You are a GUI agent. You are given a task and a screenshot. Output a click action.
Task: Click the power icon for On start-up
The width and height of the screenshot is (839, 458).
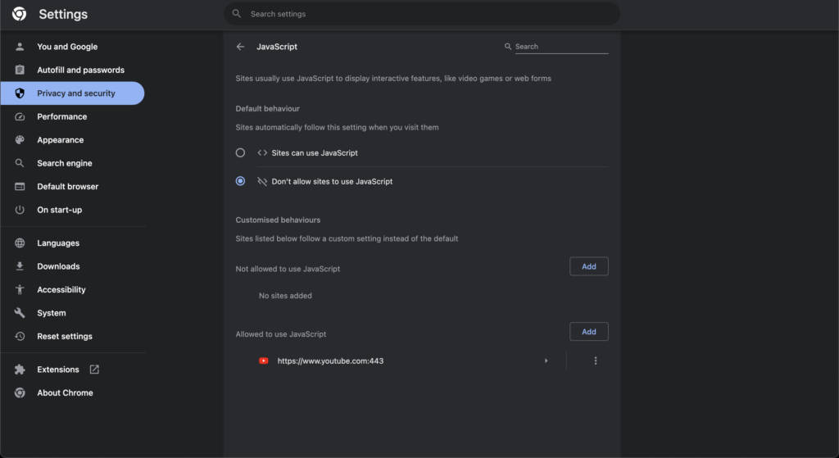point(20,210)
